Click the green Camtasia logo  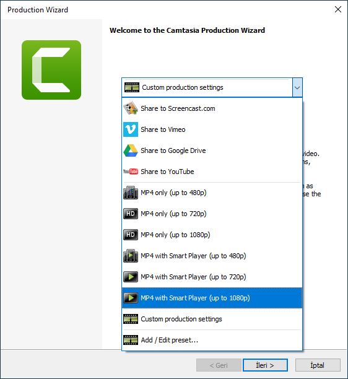(x=51, y=70)
